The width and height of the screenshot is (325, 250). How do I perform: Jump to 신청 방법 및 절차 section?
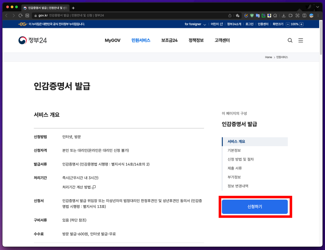[x=241, y=159]
